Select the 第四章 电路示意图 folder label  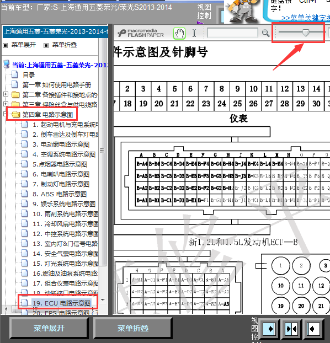tap(48, 115)
